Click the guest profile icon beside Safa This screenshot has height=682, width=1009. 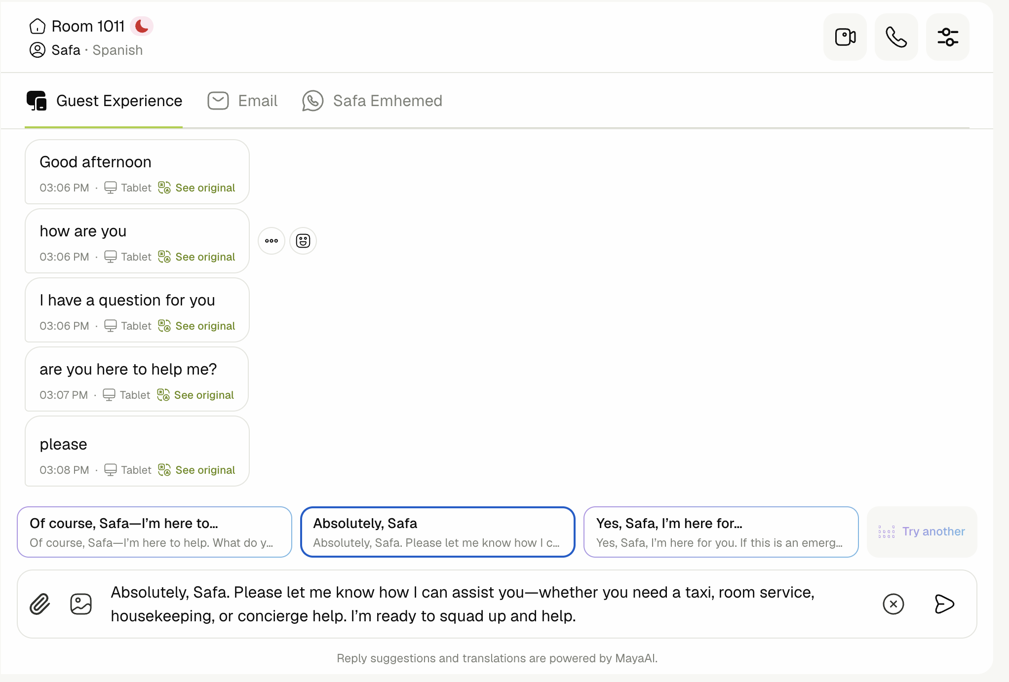tap(38, 50)
